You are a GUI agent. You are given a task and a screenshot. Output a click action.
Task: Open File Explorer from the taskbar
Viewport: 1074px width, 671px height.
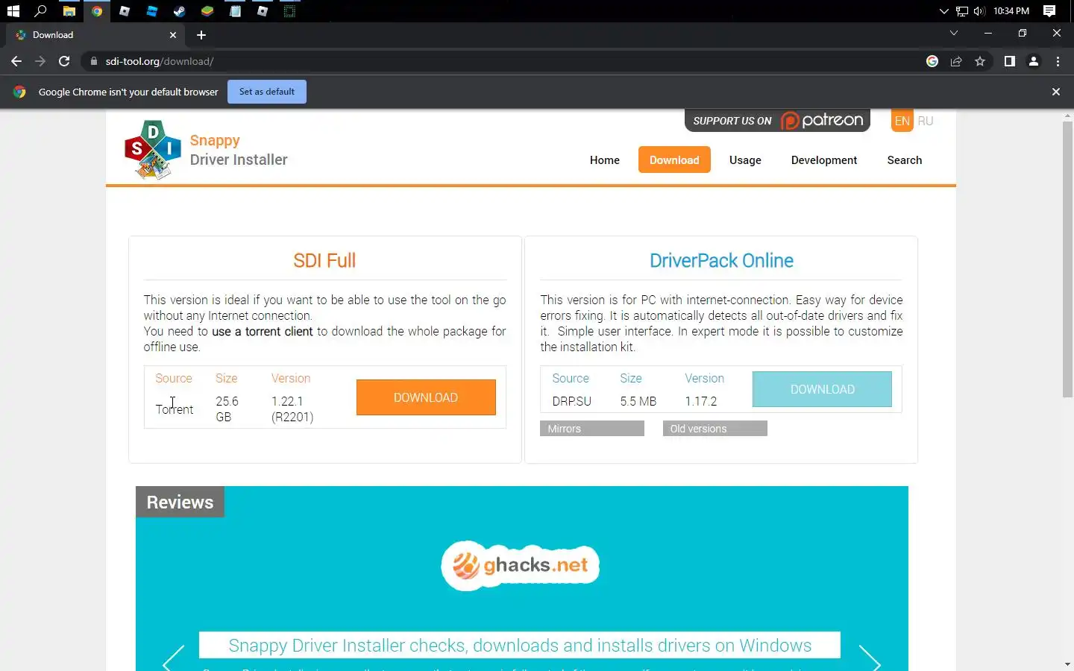[69, 11]
